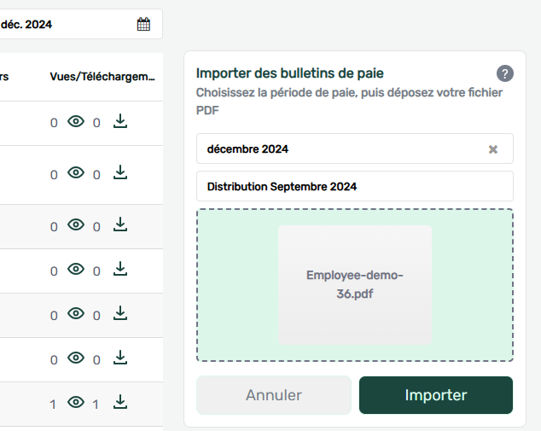The image size is (541, 431).
Task: Clear the décembre 2024 period selection
Action: click(492, 149)
